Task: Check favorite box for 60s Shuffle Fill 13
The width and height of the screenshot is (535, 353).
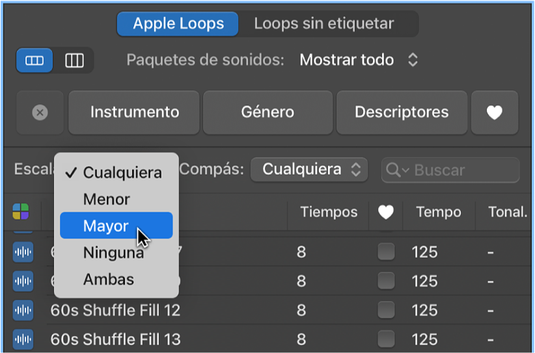Action: tap(387, 339)
